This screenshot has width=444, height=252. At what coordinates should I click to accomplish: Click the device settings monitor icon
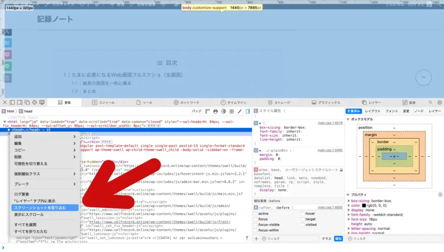point(42,103)
